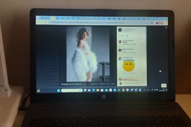The height and width of the screenshot is (127, 191).
Task: Open the community wall photos album link
Action: 71,84
